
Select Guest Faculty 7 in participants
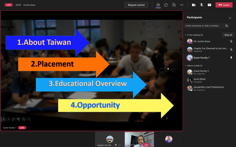(x=209, y=58)
